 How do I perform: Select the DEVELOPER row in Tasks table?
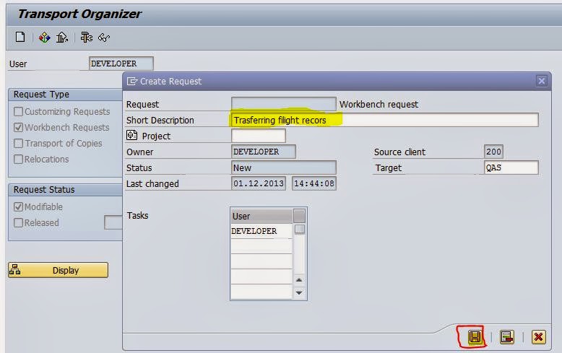pyautogui.click(x=261, y=231)
